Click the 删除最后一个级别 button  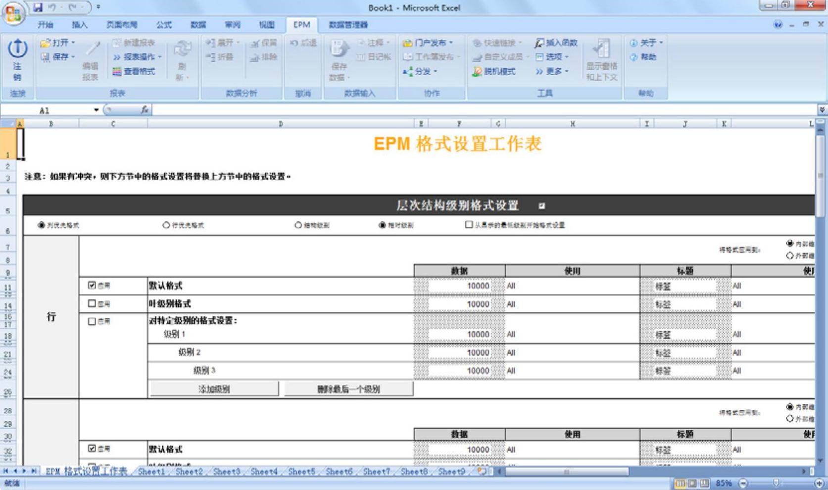[348, 389]
